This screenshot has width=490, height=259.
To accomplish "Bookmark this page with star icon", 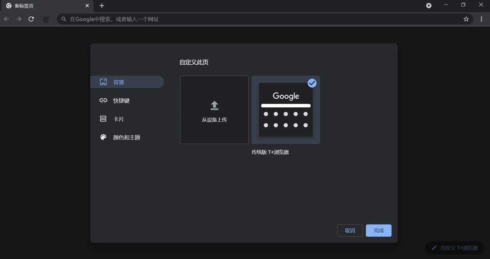I will tap(466, 19).
